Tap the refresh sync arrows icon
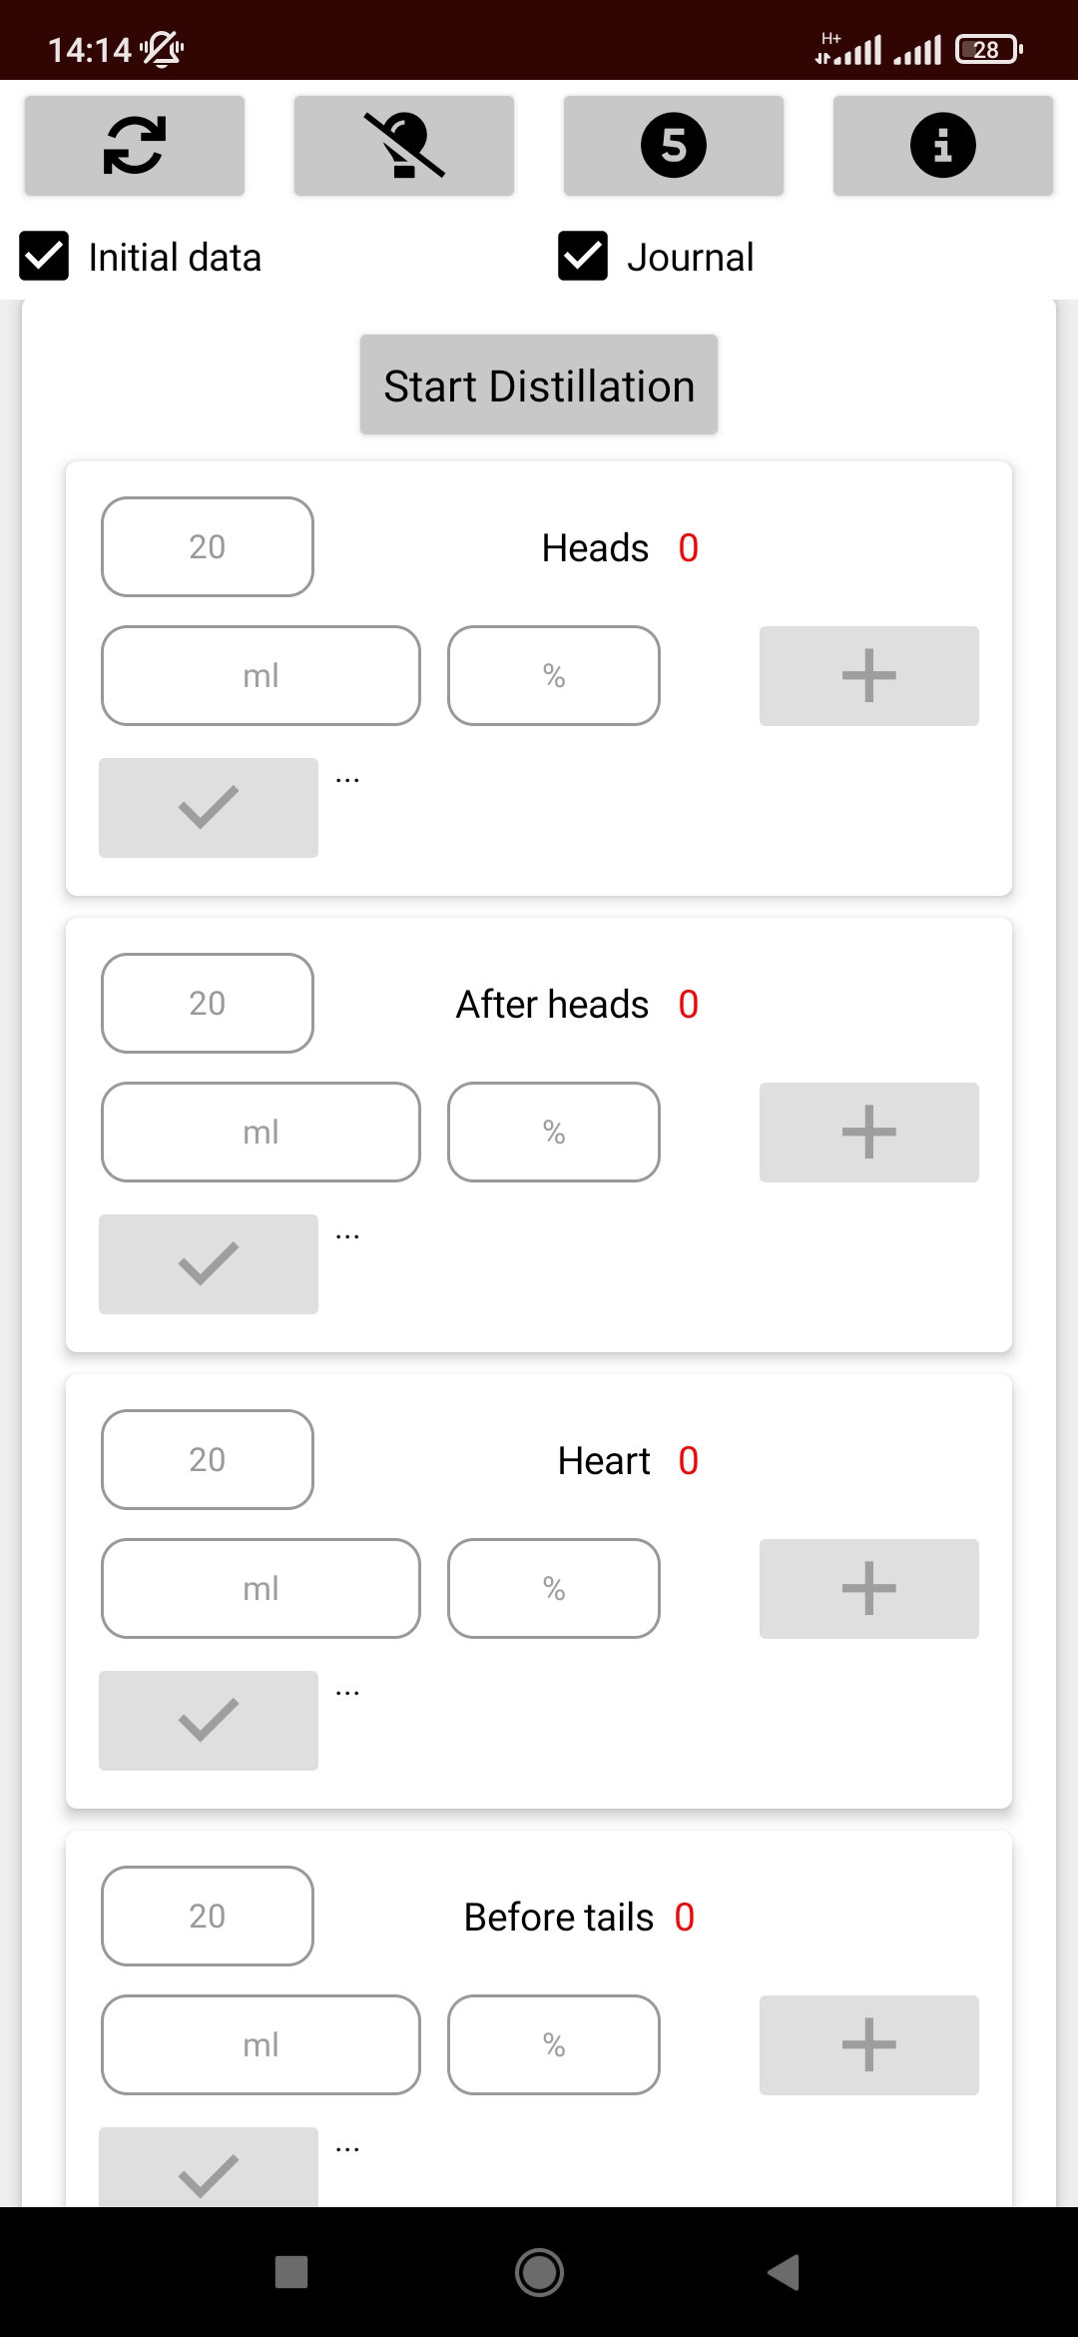The image size is (1078, 2337). pyautogui.click(x=135, y=146)
